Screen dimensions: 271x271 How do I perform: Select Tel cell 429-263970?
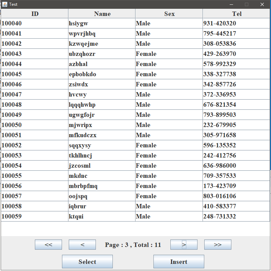pyautogui.click(x=236, y=54)
